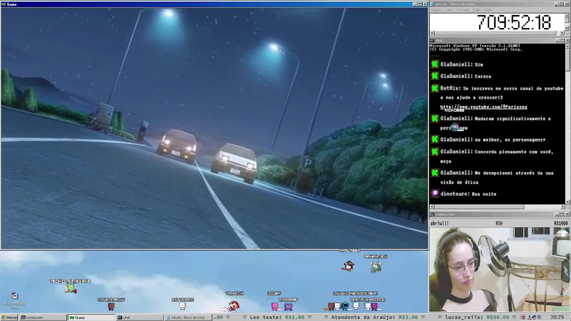This screenshot has height=321, width=571.
Task: Open the Arquivo menu in Notepad
Action: click(x=436, y=10)
